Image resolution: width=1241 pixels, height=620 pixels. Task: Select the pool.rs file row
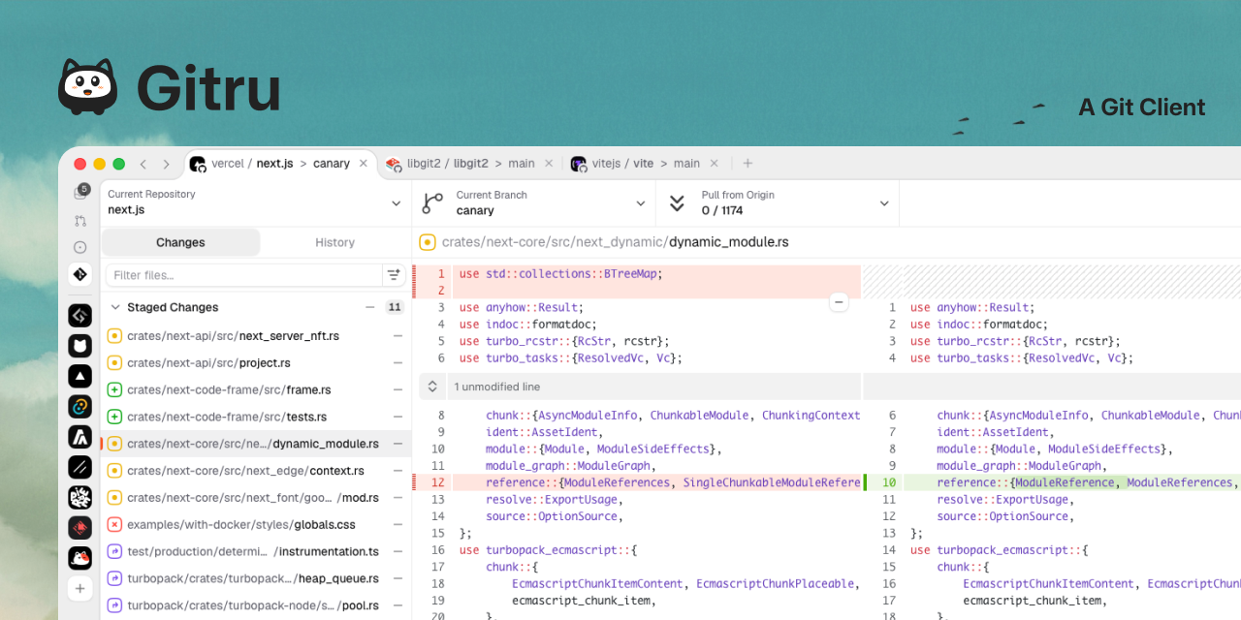256,605
